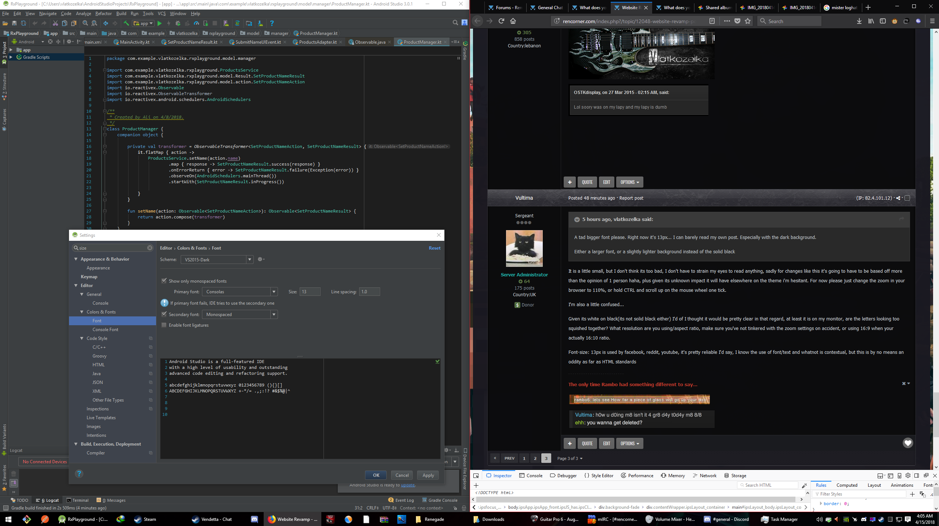Switch to the MainActivity.kt editor tab

(134, 42)
